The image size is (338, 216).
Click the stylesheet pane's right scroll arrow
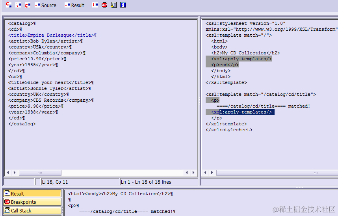coord(212,173)
